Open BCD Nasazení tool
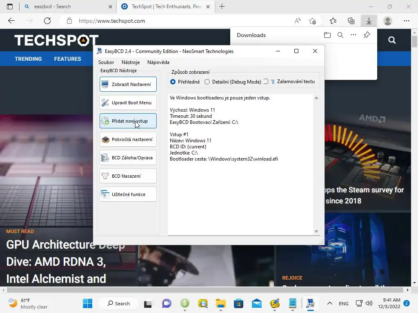This screenshot has width=418, height=313. (128, 176)
